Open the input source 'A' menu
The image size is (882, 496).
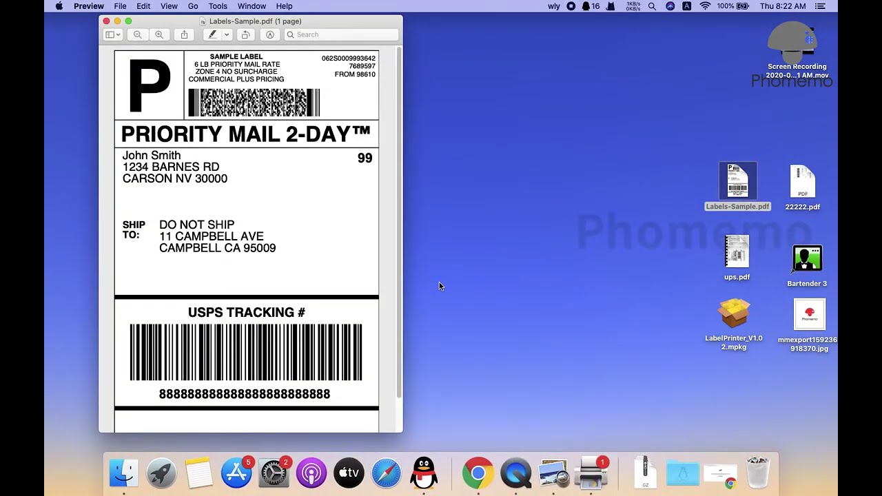[687, 6]
